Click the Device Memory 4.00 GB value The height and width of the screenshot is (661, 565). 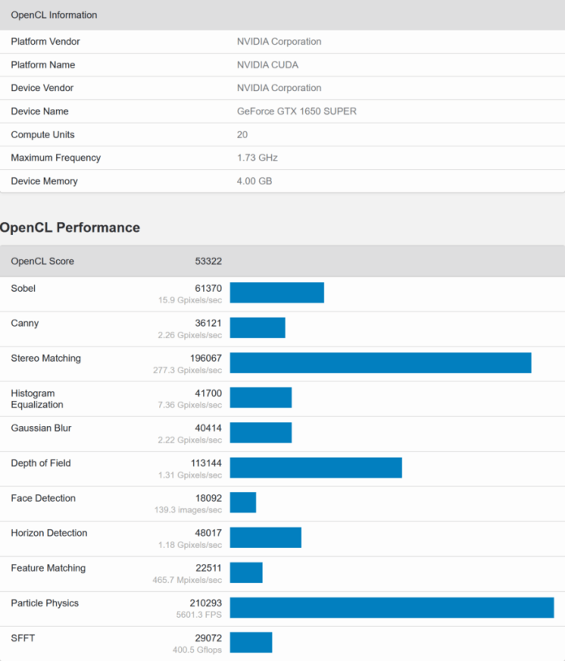254,181
